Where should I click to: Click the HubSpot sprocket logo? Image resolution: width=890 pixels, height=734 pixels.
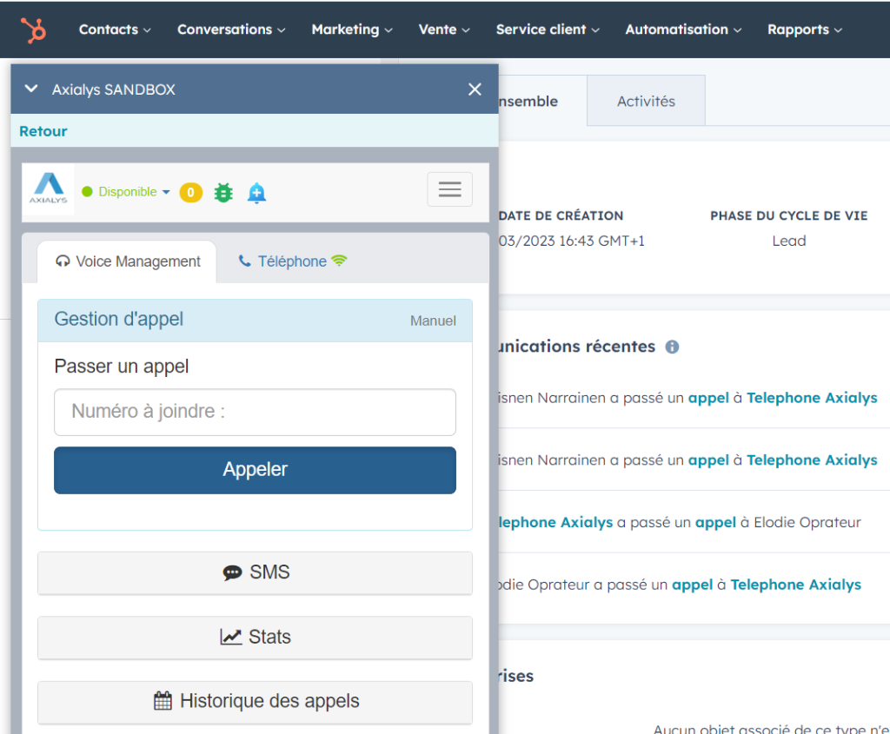31,29
